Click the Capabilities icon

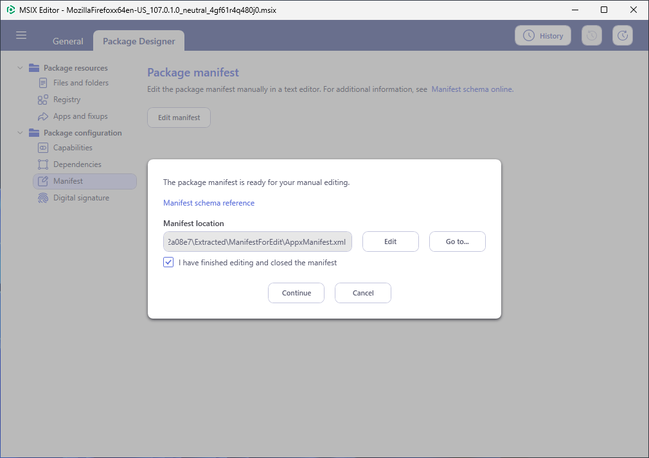pyautogui.click(x=42, y=148)
